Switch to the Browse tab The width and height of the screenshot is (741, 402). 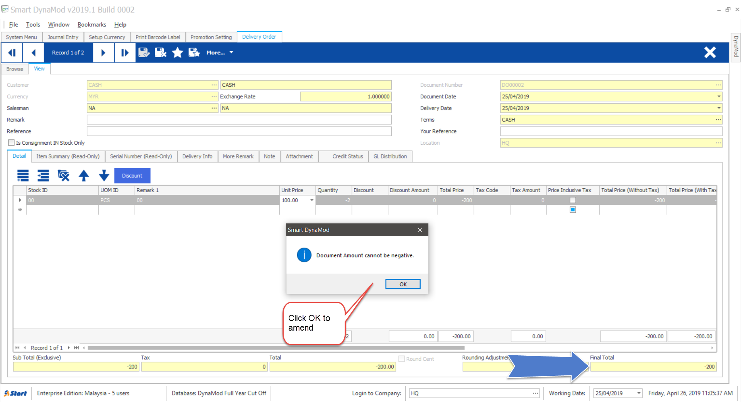(x=15, y=69)
